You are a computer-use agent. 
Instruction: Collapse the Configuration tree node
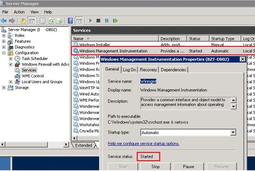pyautogui.click(x=4, y=53)
